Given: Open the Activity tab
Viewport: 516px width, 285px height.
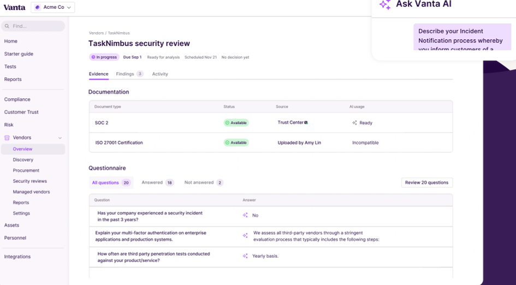Looking at the screenshot, I should coord(160,74).
